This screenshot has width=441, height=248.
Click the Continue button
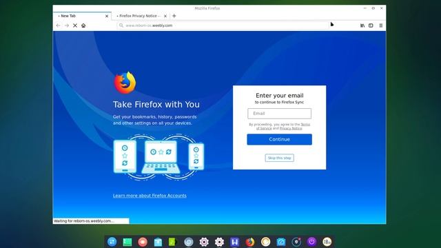coord(279,139)
